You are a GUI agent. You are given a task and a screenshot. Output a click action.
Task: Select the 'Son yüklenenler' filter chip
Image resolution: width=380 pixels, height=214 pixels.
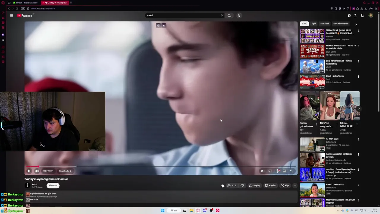point(341,24)
